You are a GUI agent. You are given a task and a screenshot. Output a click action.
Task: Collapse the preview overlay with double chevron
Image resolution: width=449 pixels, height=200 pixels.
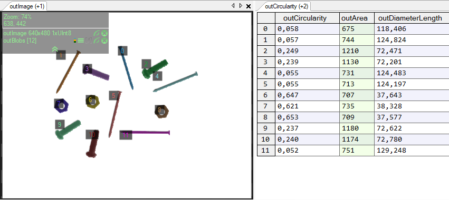pos(55,49)
